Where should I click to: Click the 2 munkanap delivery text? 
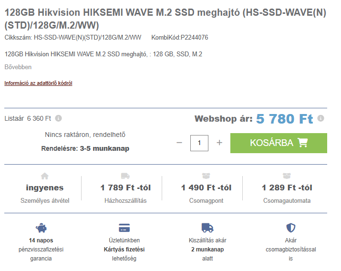[207, 250]
